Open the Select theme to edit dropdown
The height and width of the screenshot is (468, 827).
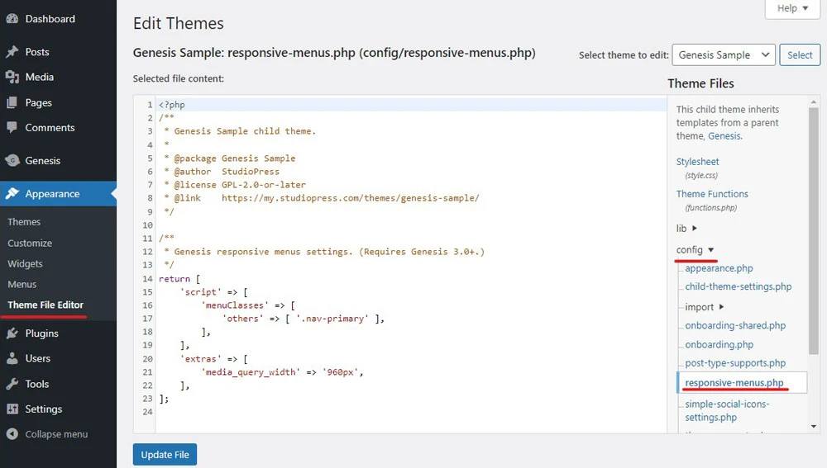pos(724,54)
